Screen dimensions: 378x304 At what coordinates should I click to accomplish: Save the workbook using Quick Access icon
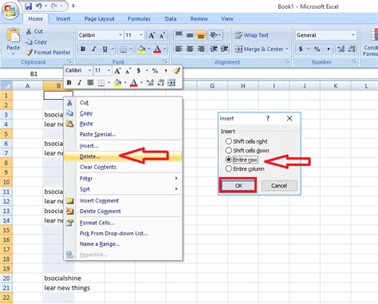[28, 6]
